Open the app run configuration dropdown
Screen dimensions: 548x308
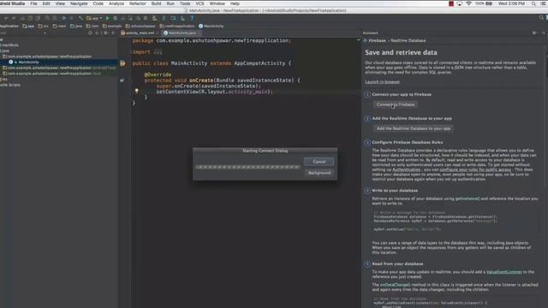94,18
